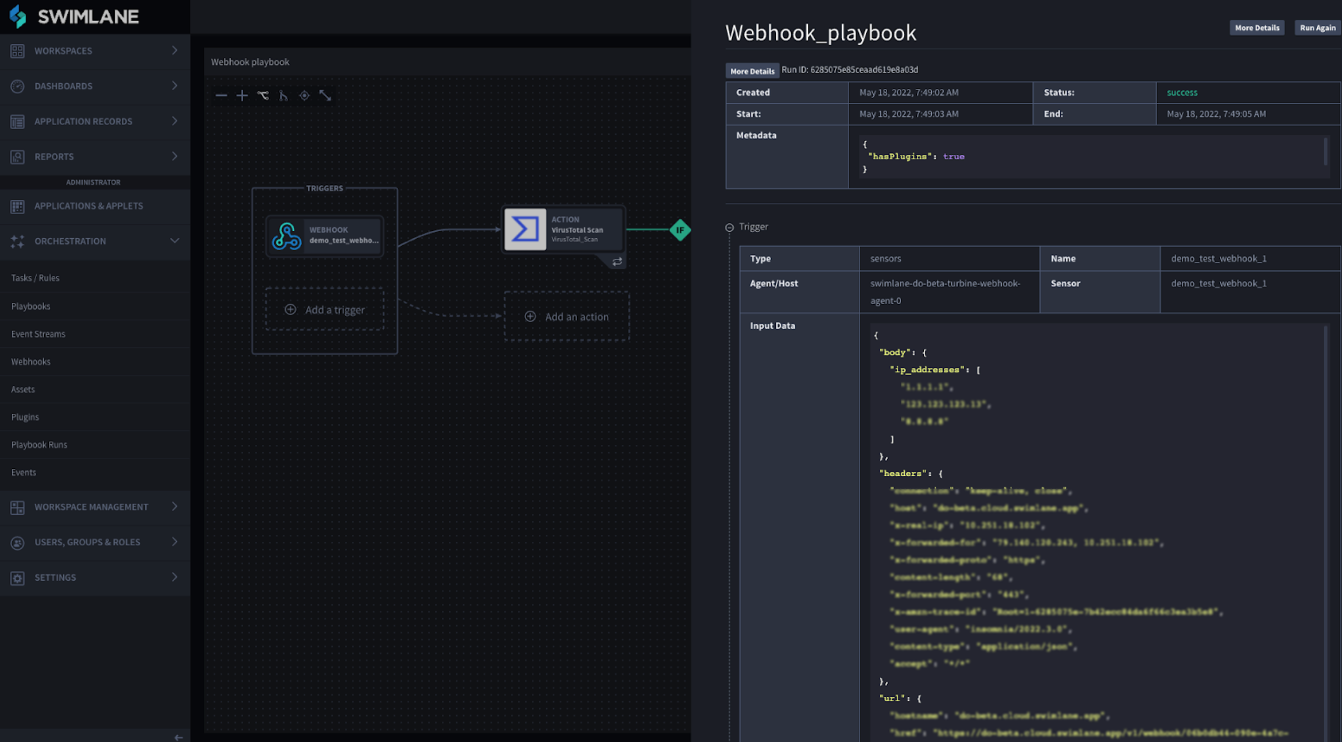This screenshot has width=1342, height=742.
Task: Select the Webhook trigger node icon
Action: click(287, 236)
